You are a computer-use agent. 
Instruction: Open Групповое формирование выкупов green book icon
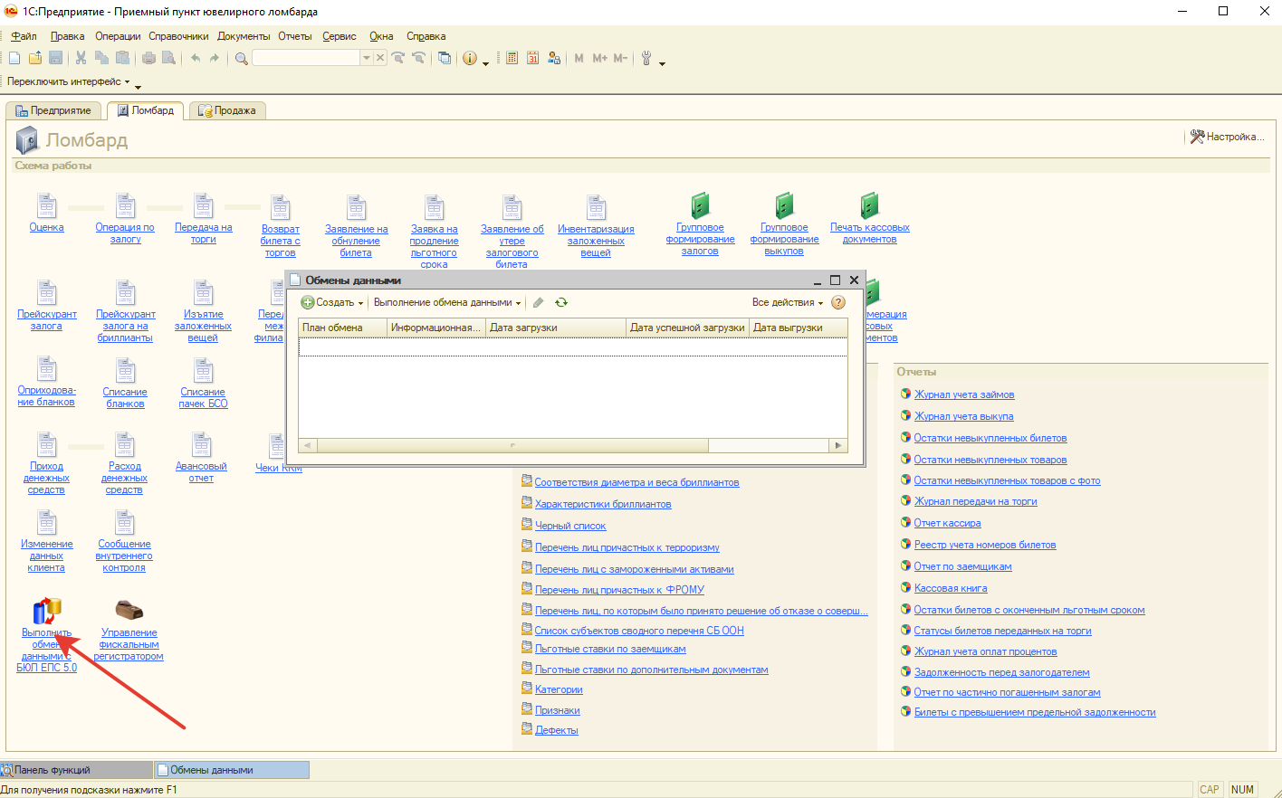tap(784, 205)
